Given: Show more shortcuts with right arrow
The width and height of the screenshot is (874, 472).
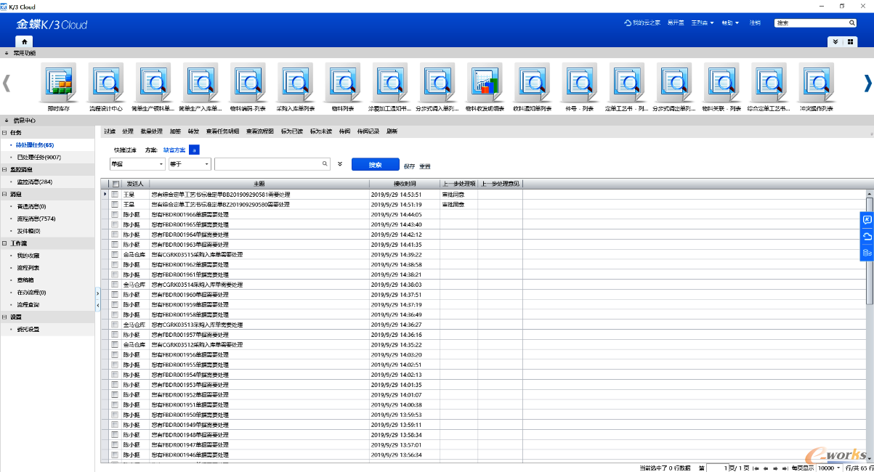Looking at the screenshot, I should tap(867, 83).
